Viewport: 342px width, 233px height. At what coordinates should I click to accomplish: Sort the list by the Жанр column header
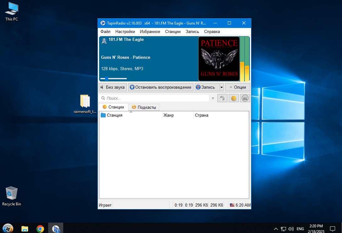[x=178, y=115]
